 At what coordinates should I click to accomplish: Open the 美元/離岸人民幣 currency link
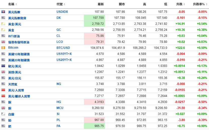[x=19, y=96]
